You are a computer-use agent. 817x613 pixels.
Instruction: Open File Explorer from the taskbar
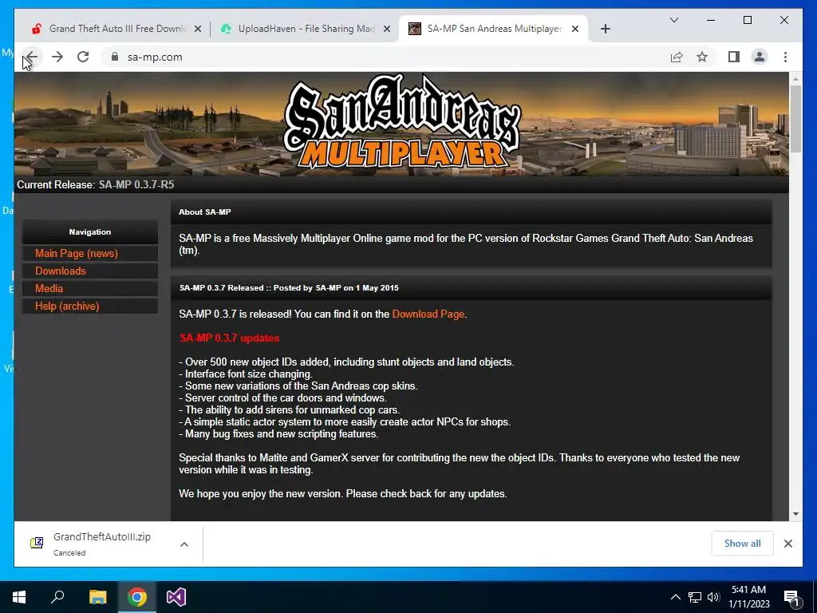97,597
